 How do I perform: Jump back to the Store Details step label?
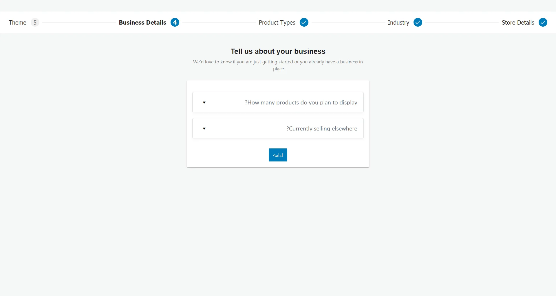coord(518,23)
